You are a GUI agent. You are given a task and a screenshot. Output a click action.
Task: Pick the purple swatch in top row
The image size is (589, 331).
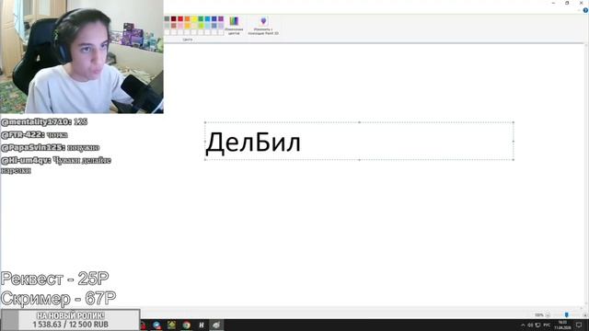point(221,18)
